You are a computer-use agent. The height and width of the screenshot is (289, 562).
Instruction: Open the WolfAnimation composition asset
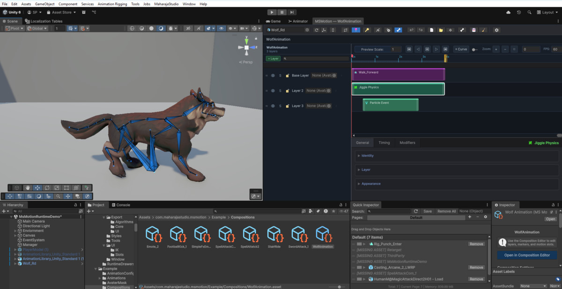point(323,237)
